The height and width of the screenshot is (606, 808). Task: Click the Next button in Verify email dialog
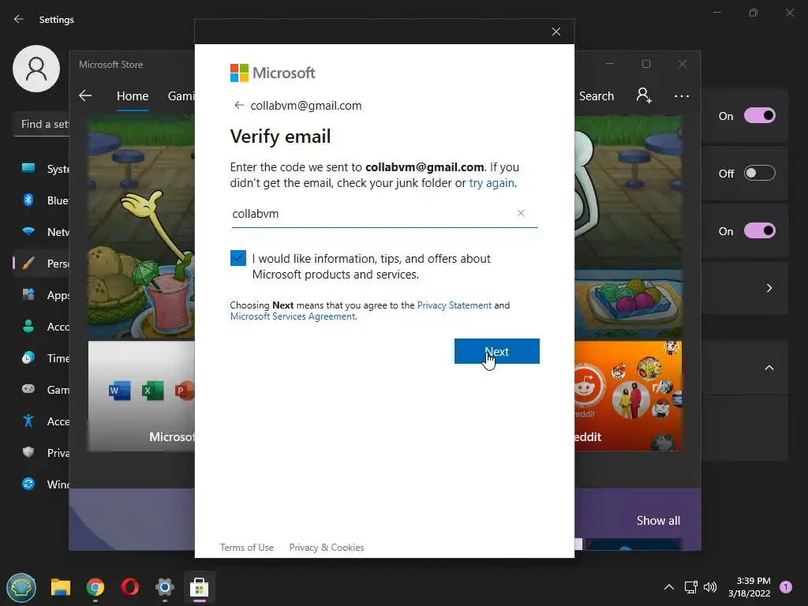(x=497, y=351)
